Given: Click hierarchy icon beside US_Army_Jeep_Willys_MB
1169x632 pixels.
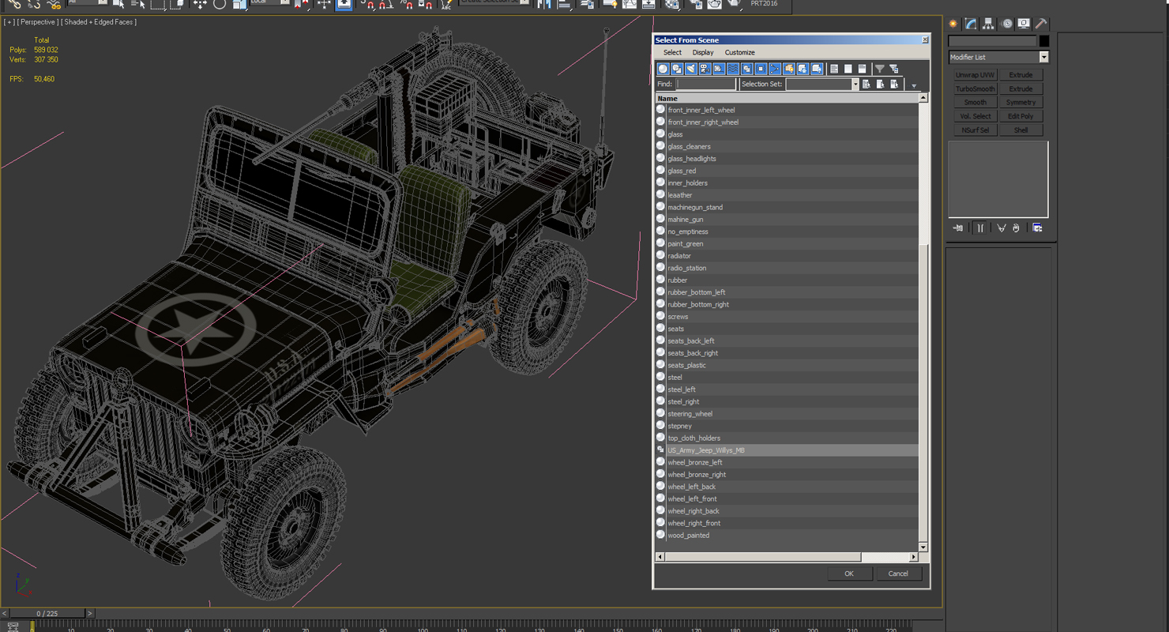Looking at the screenshot, I should click(660, 450).
